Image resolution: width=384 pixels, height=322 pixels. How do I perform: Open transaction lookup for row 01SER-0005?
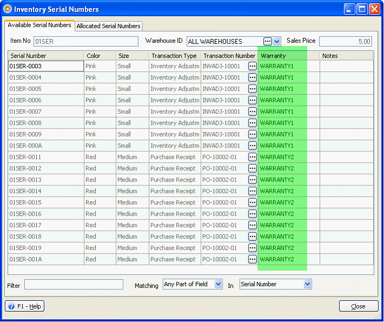[x=252, y=89]
